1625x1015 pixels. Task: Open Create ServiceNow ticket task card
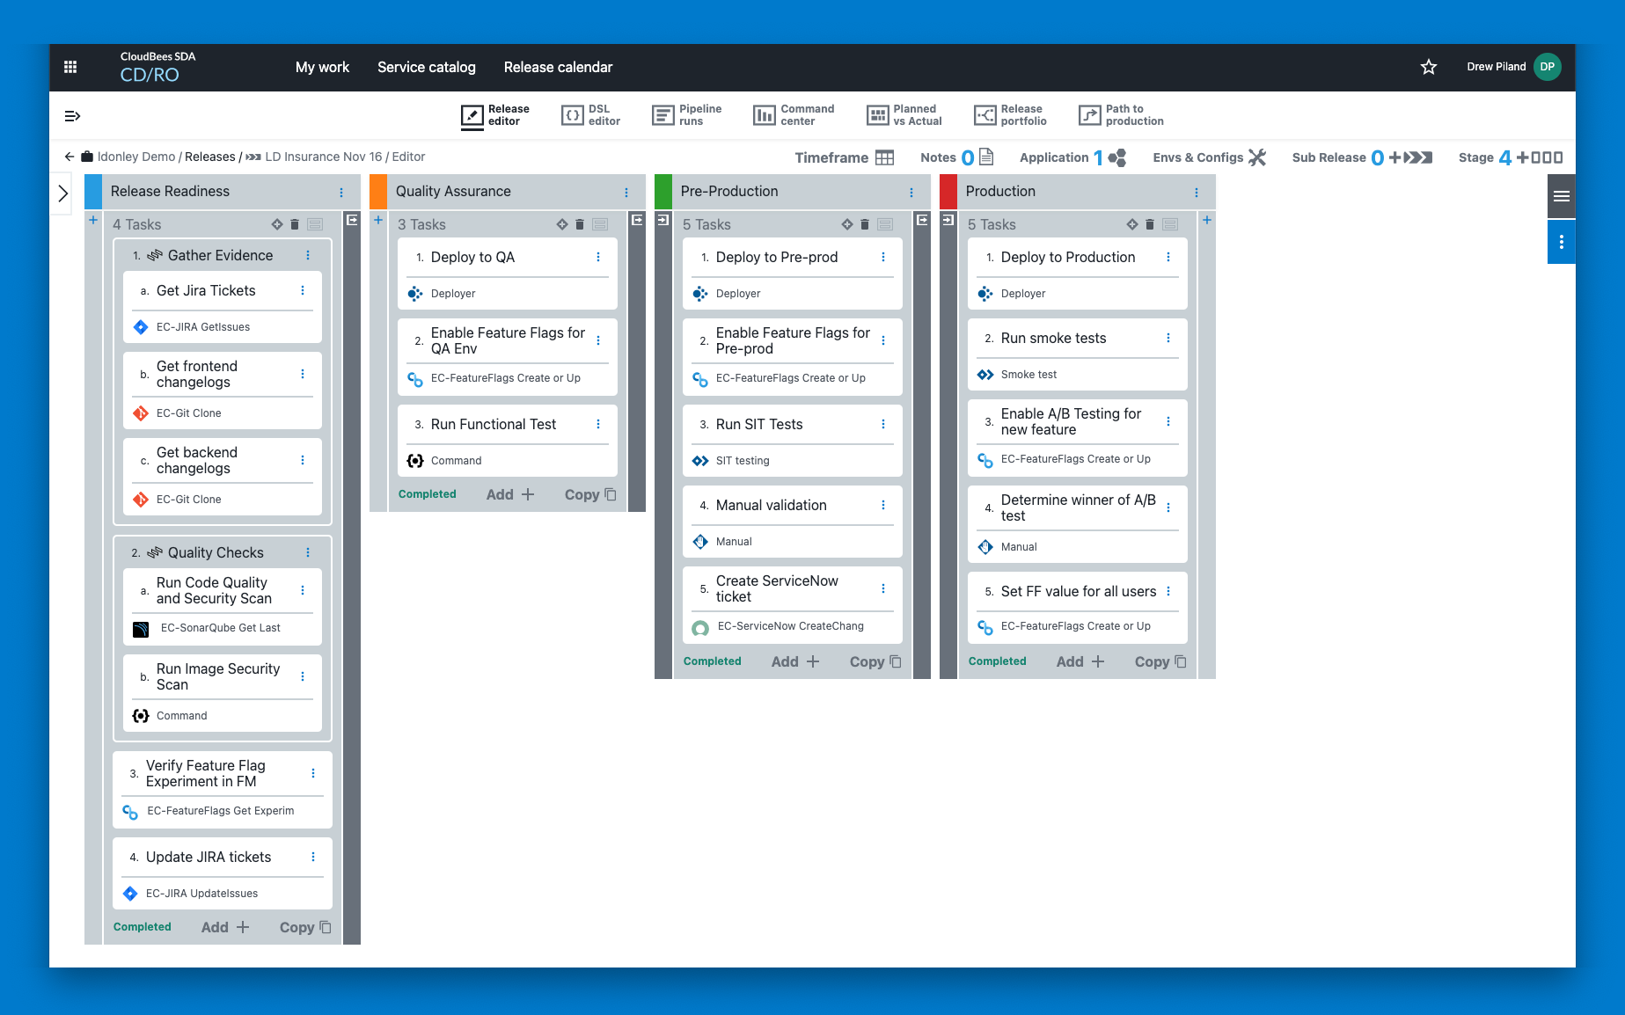click(x=793, y=604)
